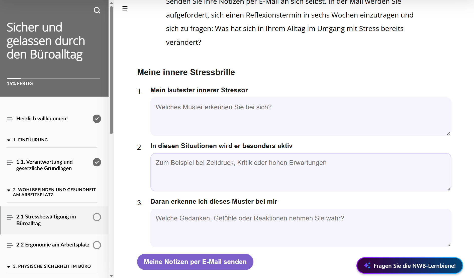Screen dimensions: 474x278
Task: Open the course search icon
Action: tap(97, 10)
